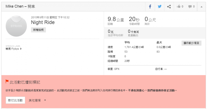This screenshot has height=109, width=208.
Task: Click the Night Ride activity title
Action: (x=43, y=22)
